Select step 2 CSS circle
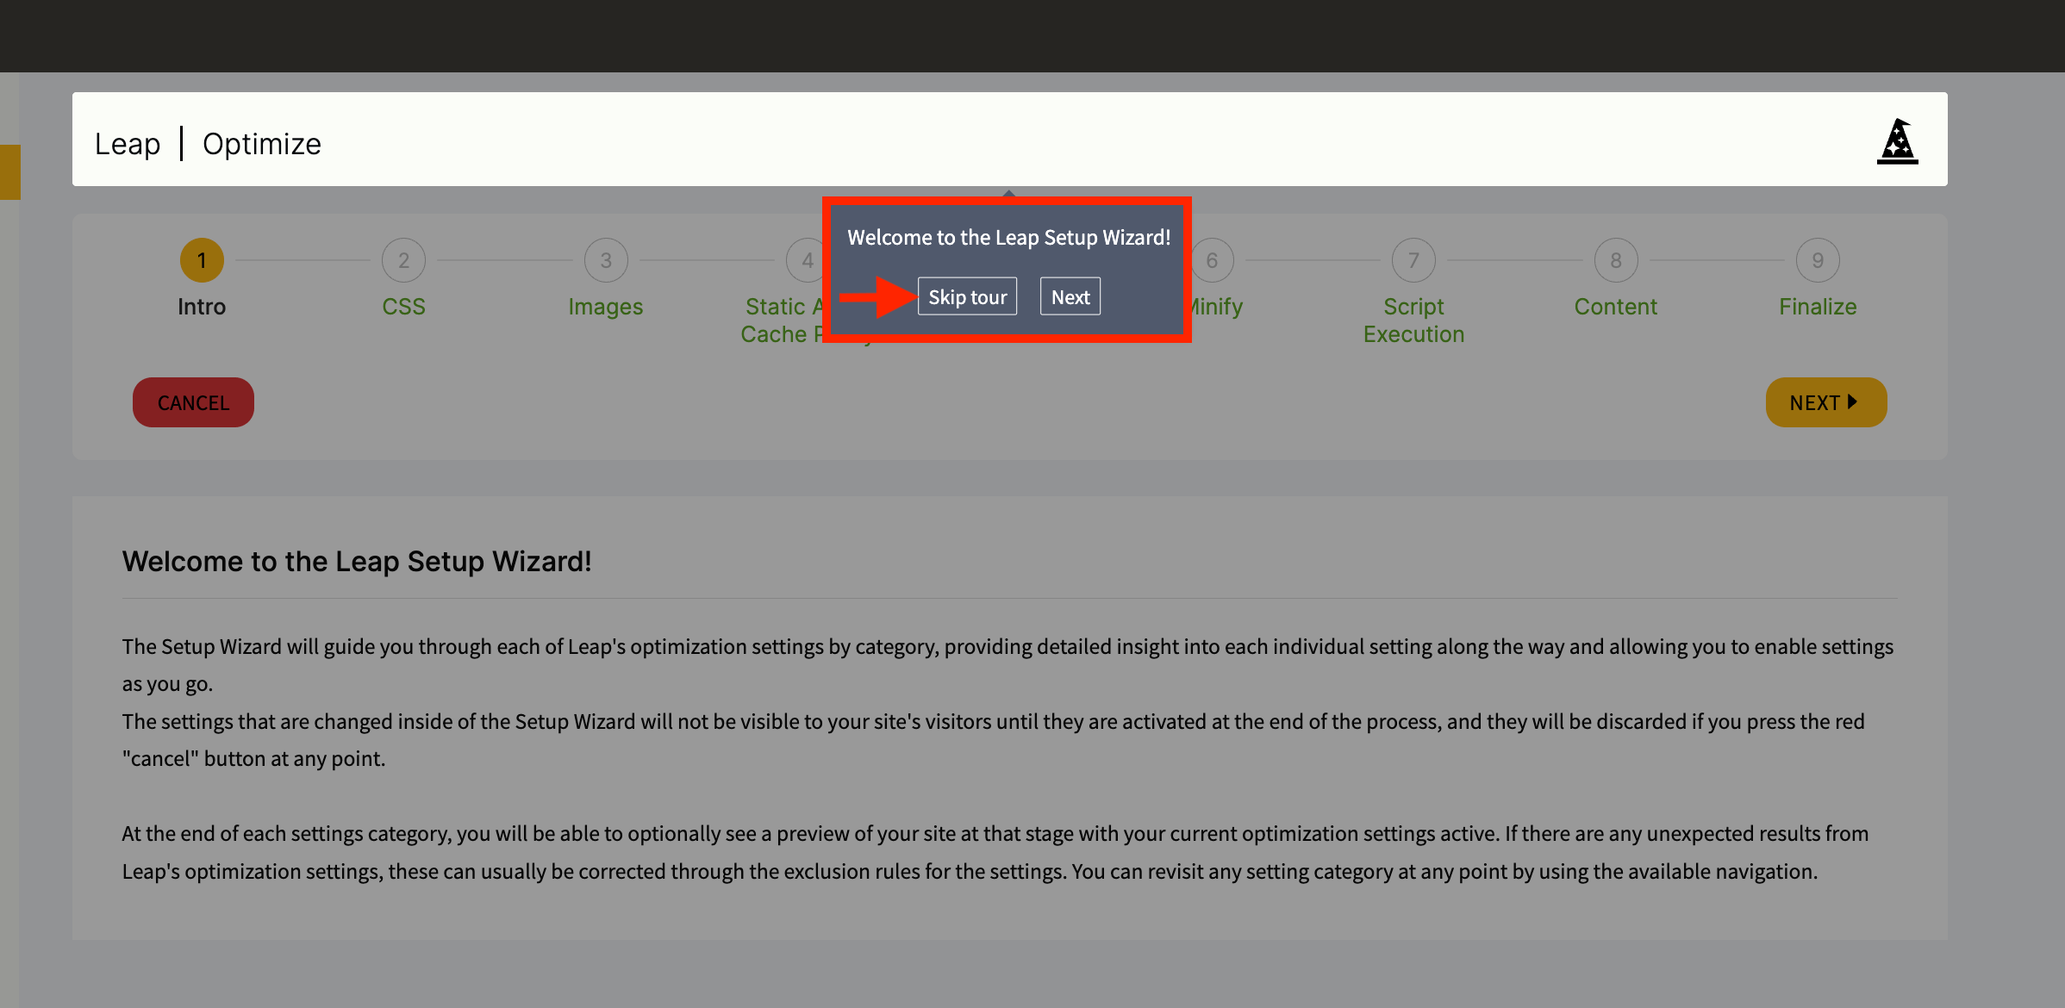The image size is (2065, 1008). click(403, 260)
